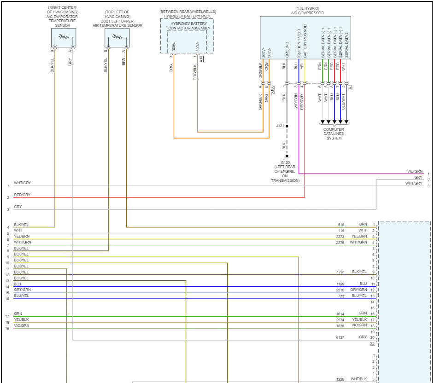This screenshot has width=434, height=383.
Task: Click the 'SERIAL DATA 2' pin label
Action: click(346, 45)
